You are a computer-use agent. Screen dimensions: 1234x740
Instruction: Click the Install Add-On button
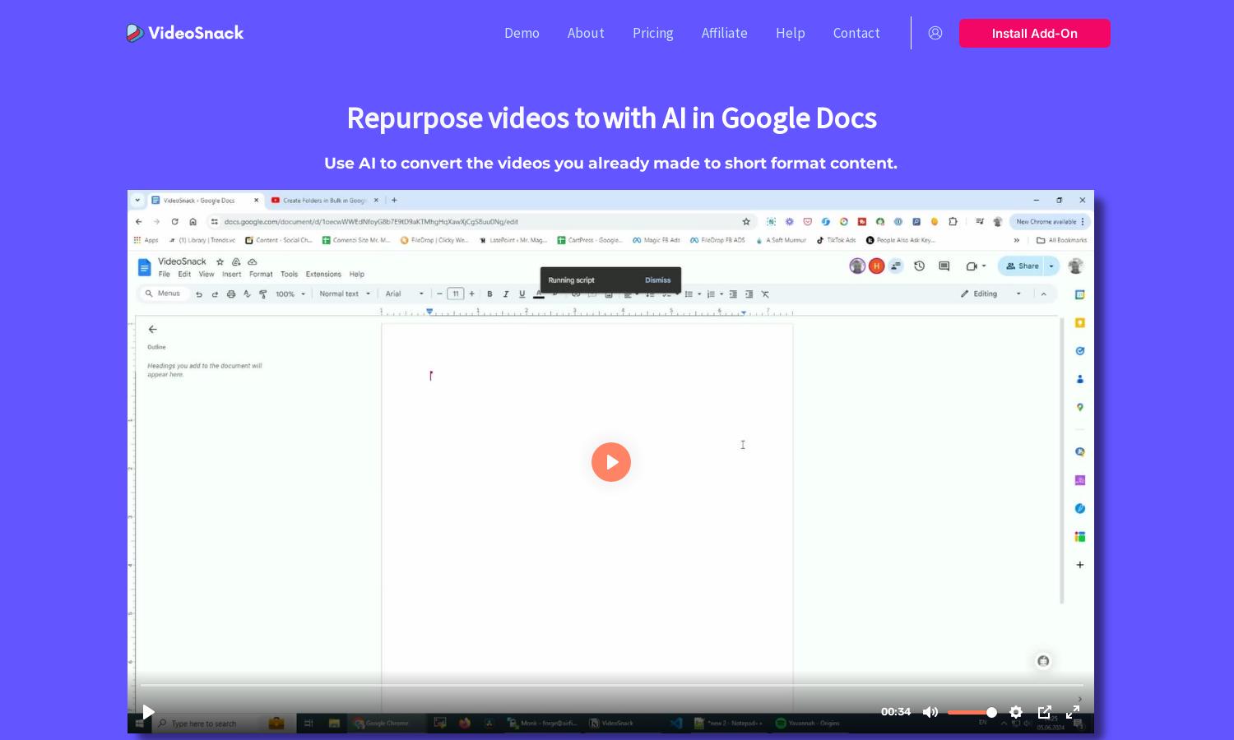(x=1035, y=33)
